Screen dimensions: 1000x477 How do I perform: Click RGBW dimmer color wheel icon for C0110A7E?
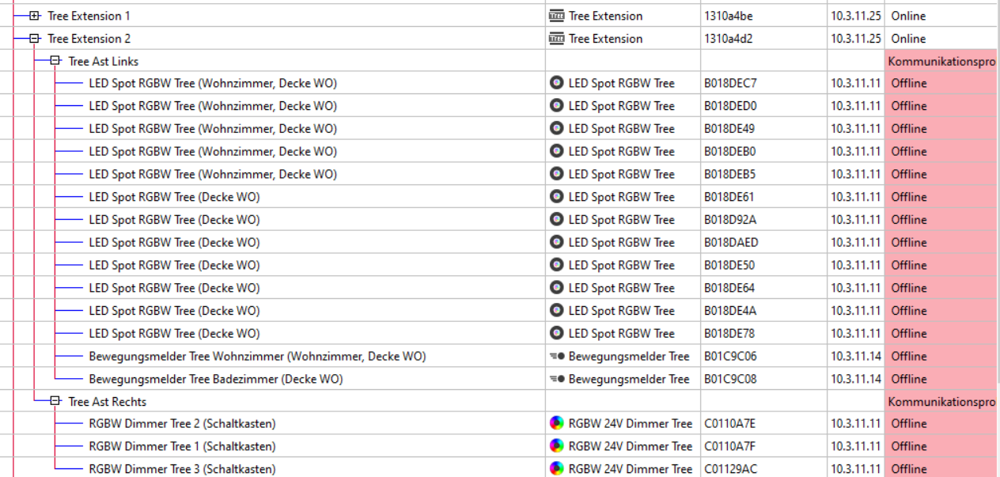pos(557,424)
